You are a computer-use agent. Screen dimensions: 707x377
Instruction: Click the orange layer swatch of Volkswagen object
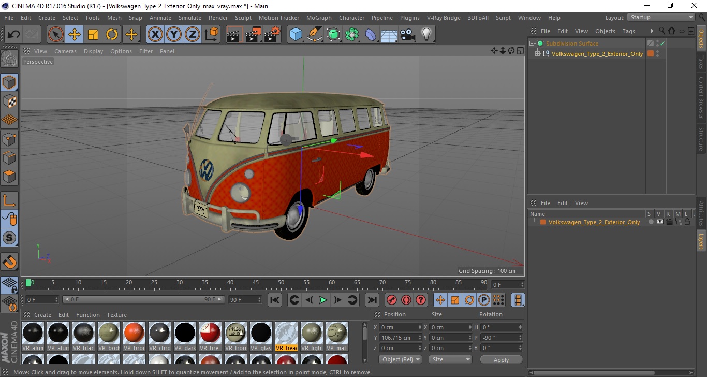[x=651, y=54]
